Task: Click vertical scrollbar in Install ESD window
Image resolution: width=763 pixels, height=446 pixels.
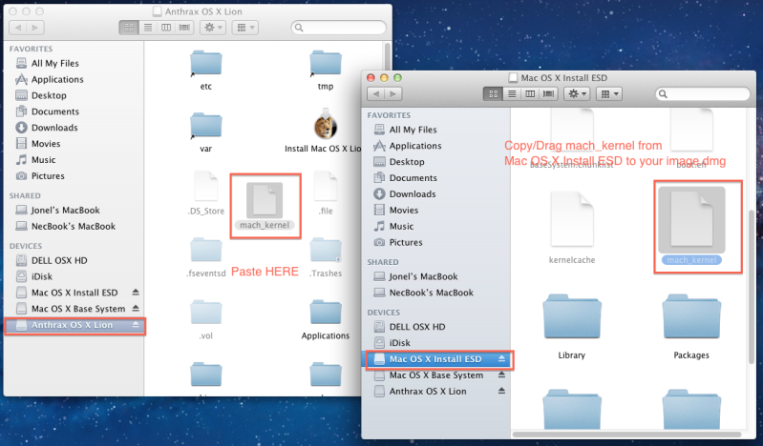Action: tap(752, 287)
